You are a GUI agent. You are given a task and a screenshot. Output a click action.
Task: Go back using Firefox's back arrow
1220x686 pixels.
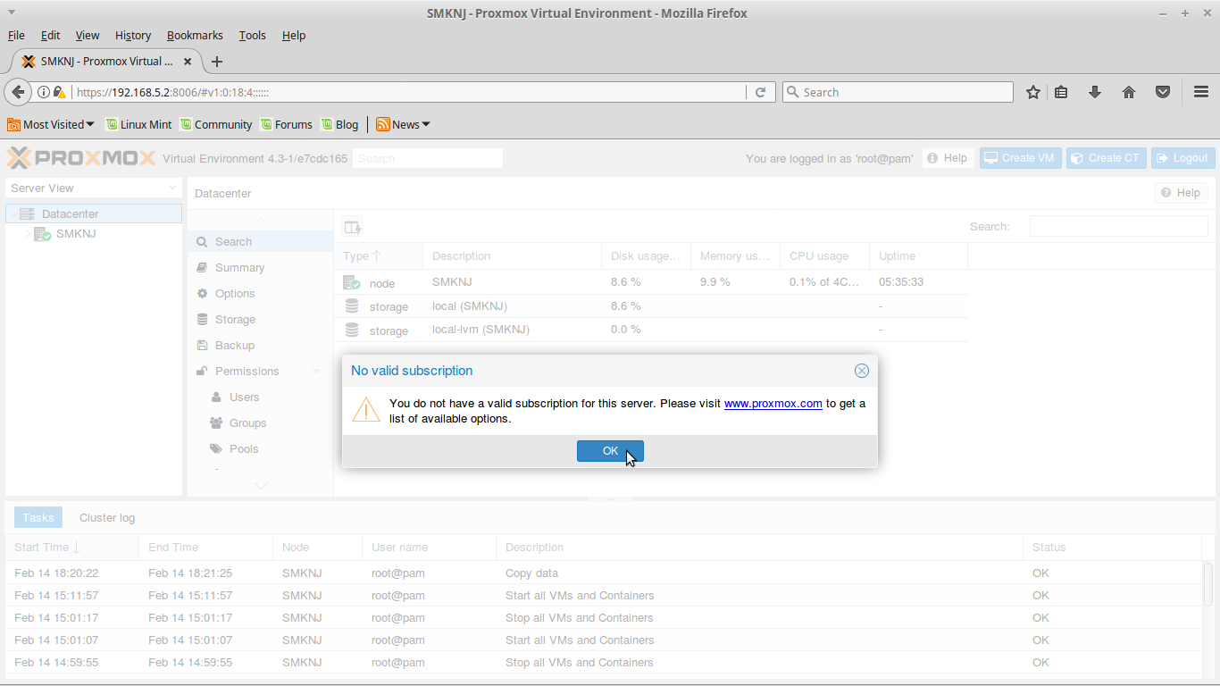click(18, 92)
